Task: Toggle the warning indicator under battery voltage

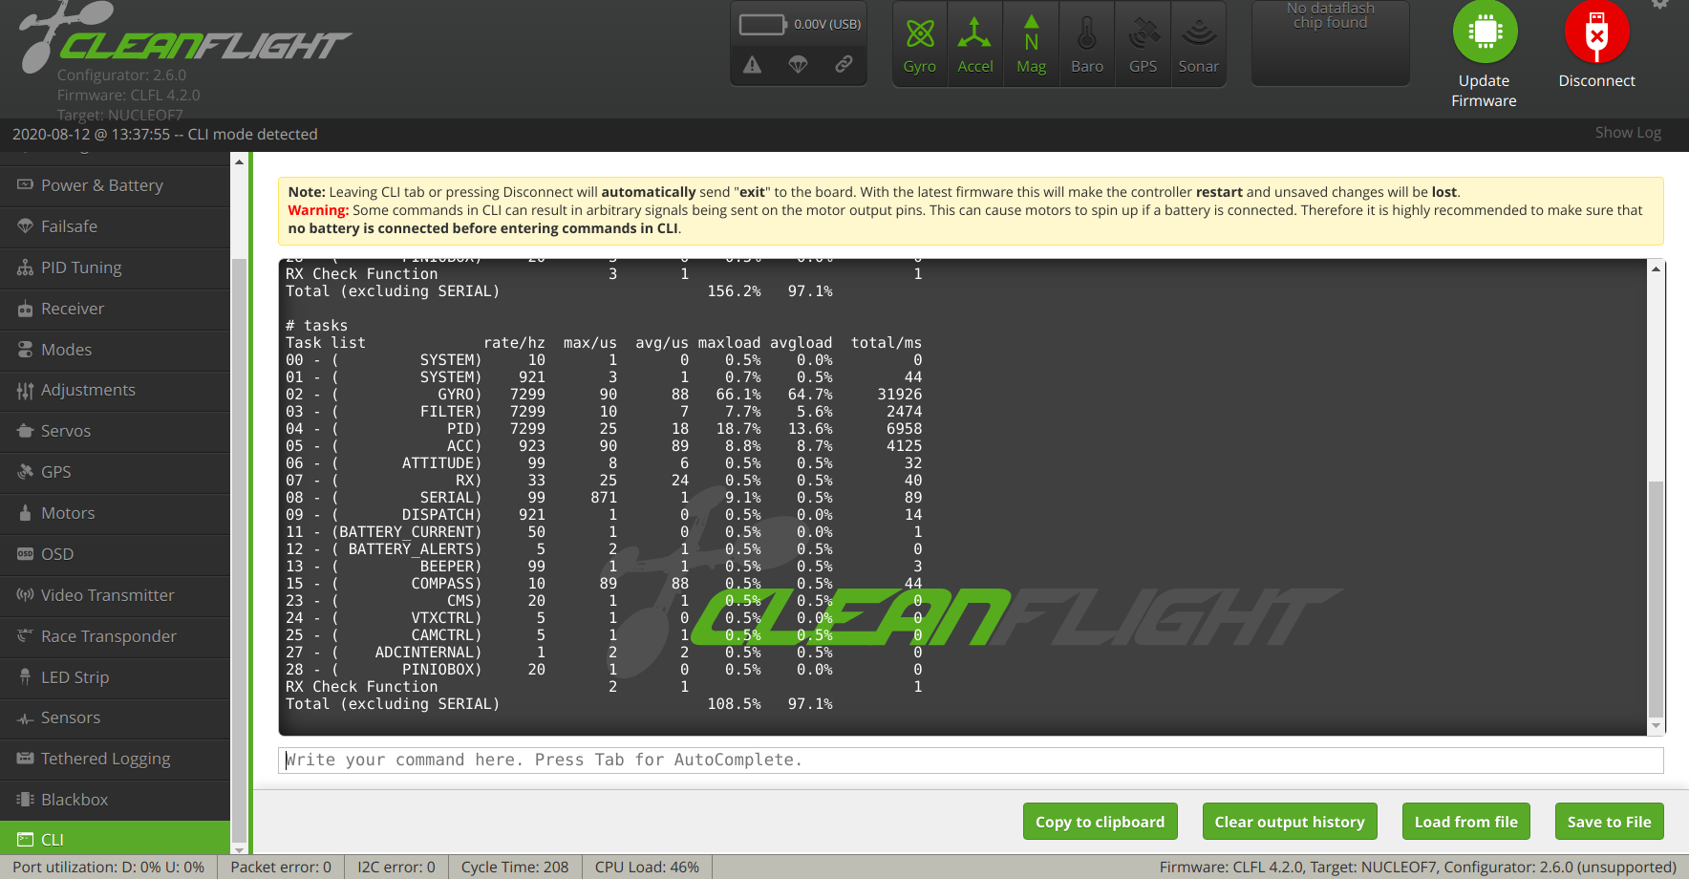Action: coord(752,65)
